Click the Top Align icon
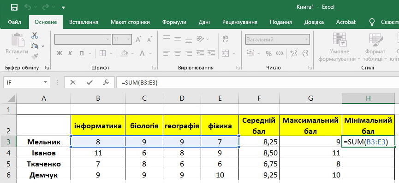This screenshot has width=399, height=183. click(x=167, y=38)
